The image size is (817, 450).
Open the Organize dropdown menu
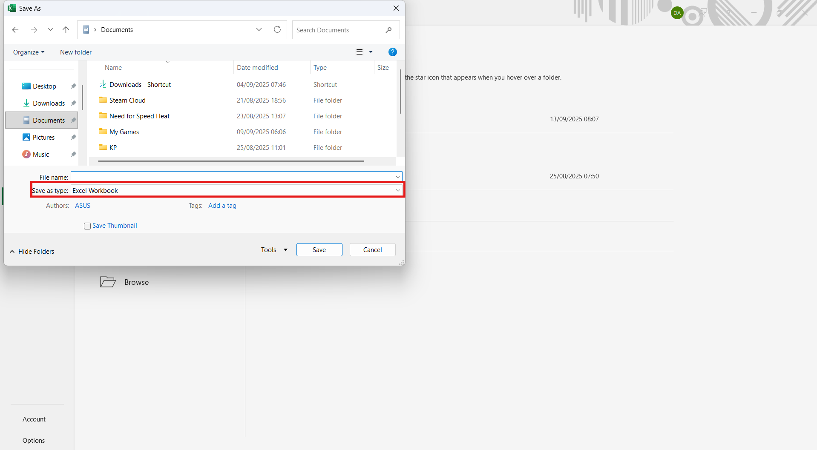(x=29, y=52)
